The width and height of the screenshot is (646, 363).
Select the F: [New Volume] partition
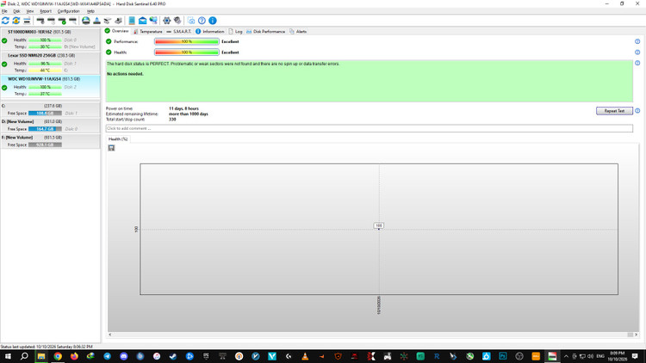pos(50,141)
